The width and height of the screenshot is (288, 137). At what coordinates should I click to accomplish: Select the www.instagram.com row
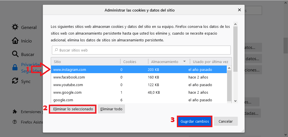click(139, 69)
